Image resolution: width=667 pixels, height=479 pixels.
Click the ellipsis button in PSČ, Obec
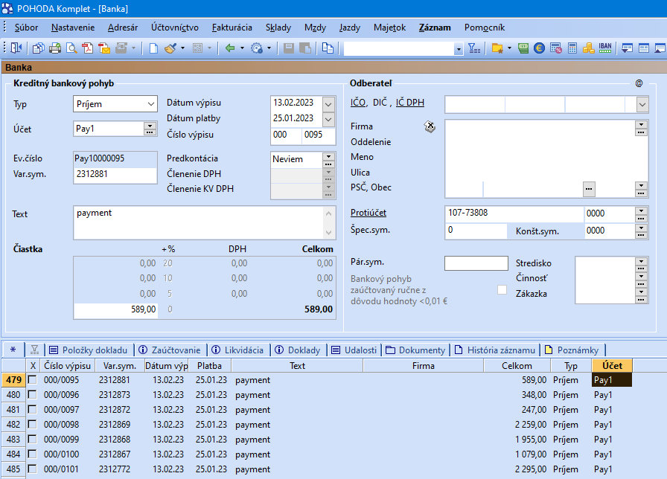click(x=589, y=189)
